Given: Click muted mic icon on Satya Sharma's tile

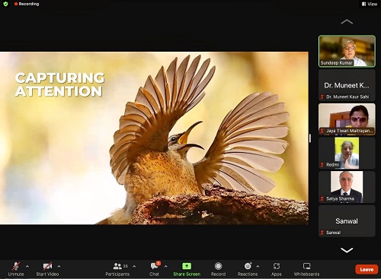Looking at the screenshot, I should point(322,198).
